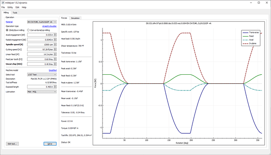Switch to the Tools tab
The image size is (271, 155).
point(15,13)
